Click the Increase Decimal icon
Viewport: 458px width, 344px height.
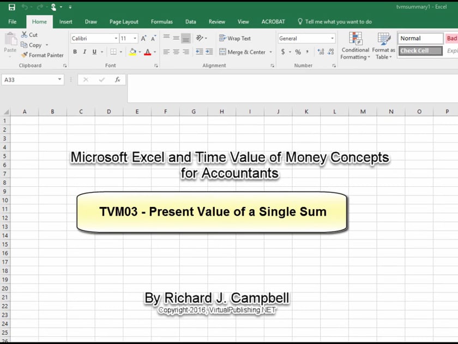[x=321, y=52]
